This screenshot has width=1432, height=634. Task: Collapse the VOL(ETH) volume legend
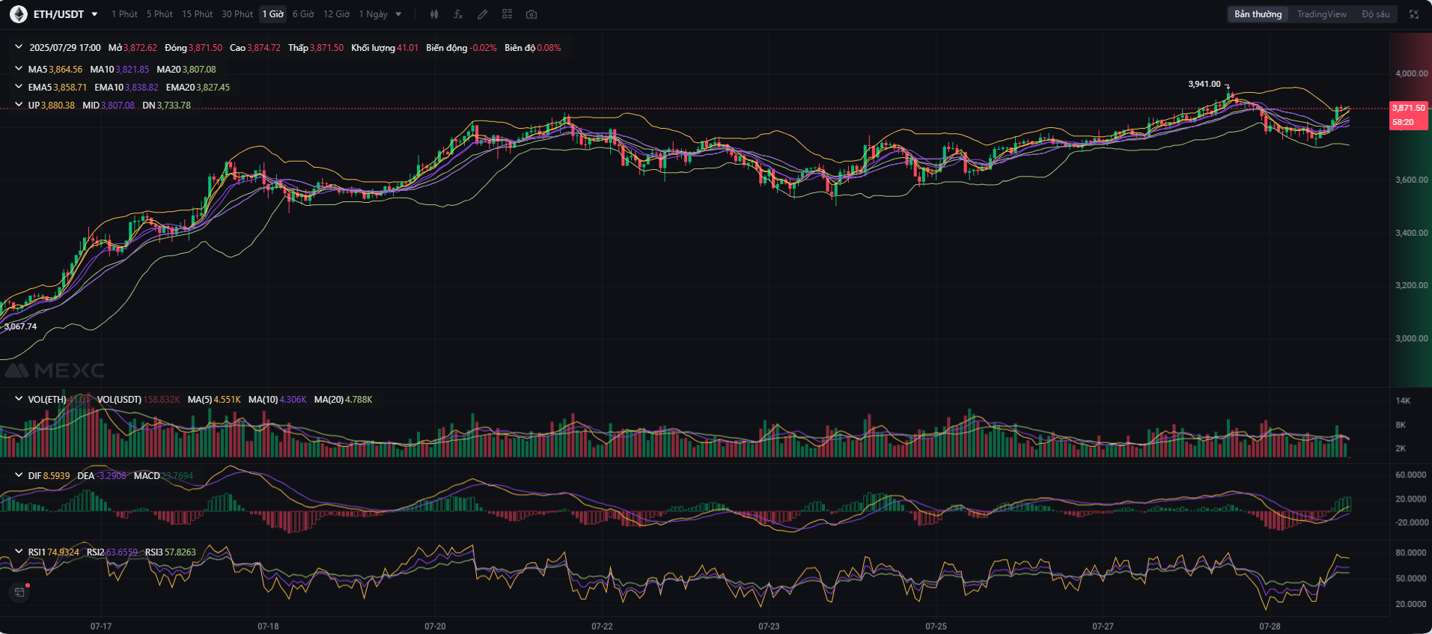[19, 399]
